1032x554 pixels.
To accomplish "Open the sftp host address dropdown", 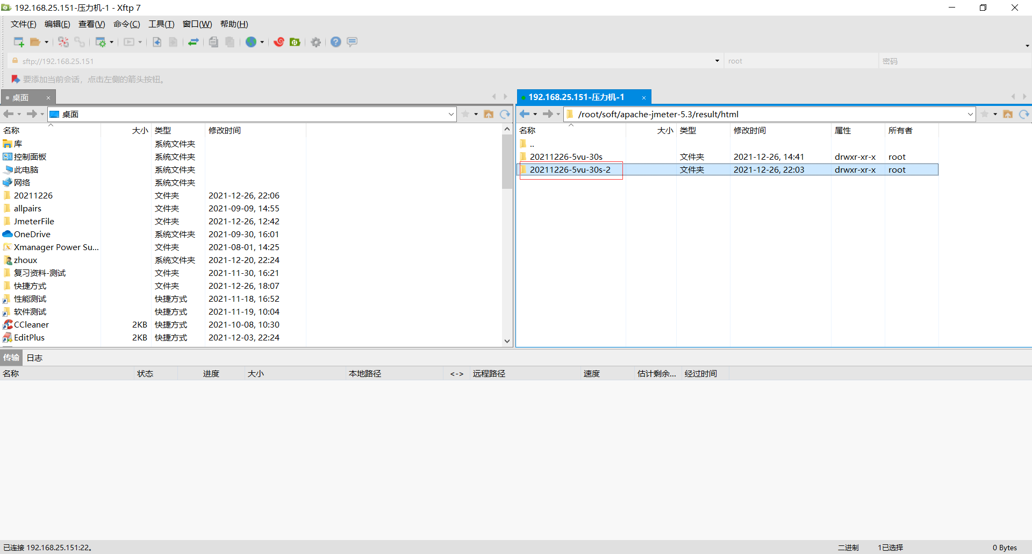I will (x=717, y=61).
